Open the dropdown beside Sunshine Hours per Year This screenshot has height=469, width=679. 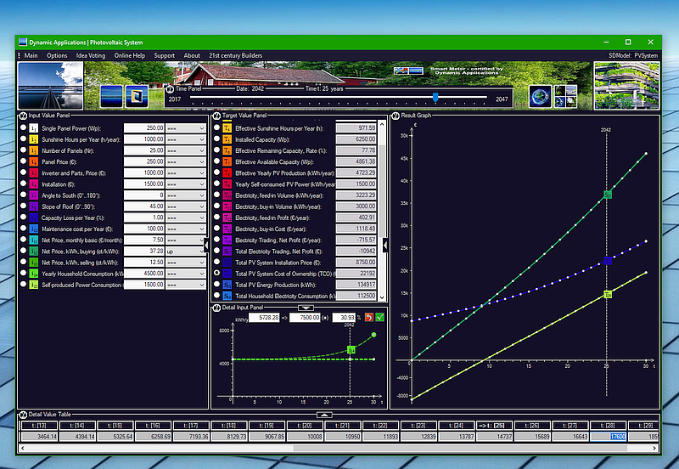coord(185,139)
